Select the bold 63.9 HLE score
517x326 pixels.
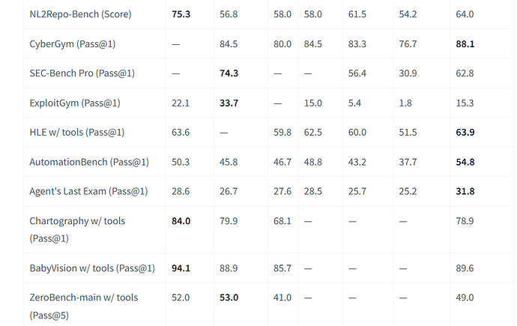point(465,132)
